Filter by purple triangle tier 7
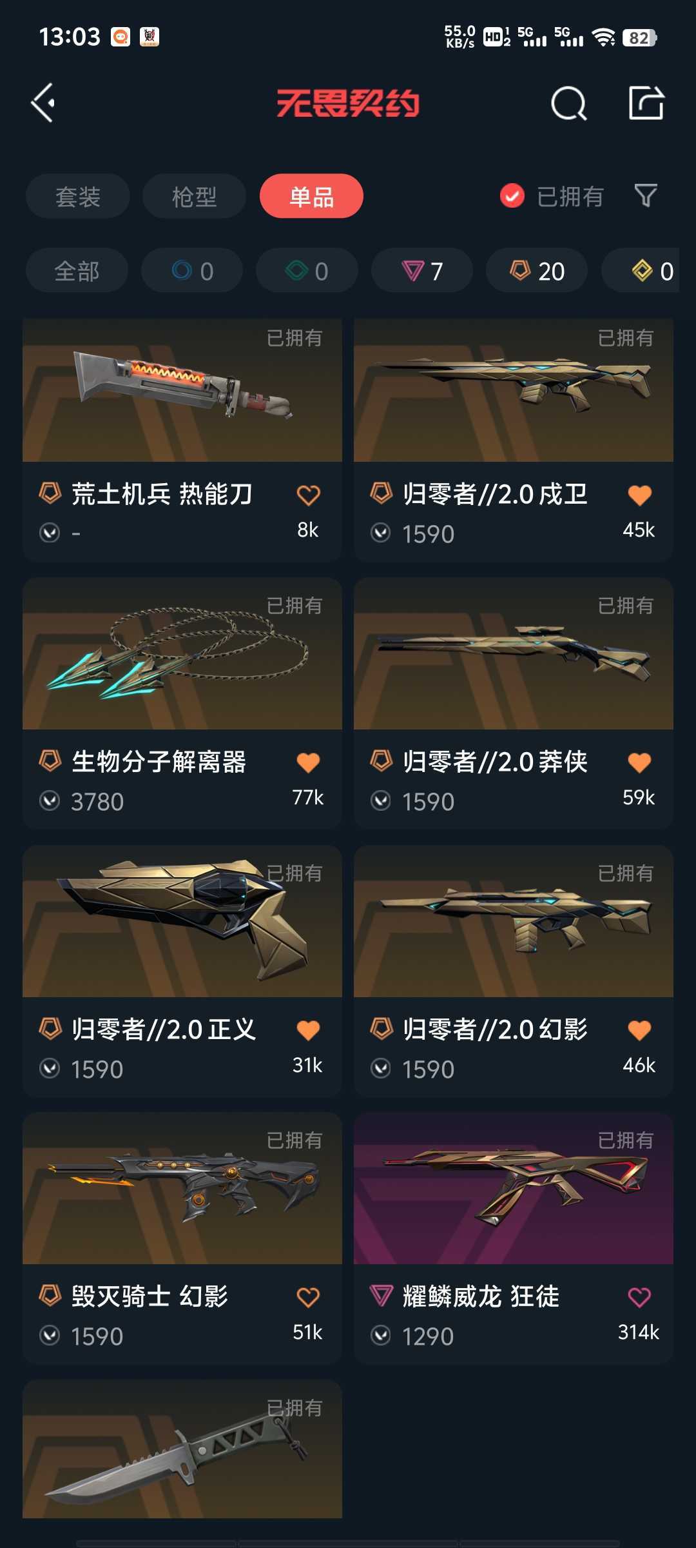This screenshot has height=1548, width=696. [x=422, y=270]
